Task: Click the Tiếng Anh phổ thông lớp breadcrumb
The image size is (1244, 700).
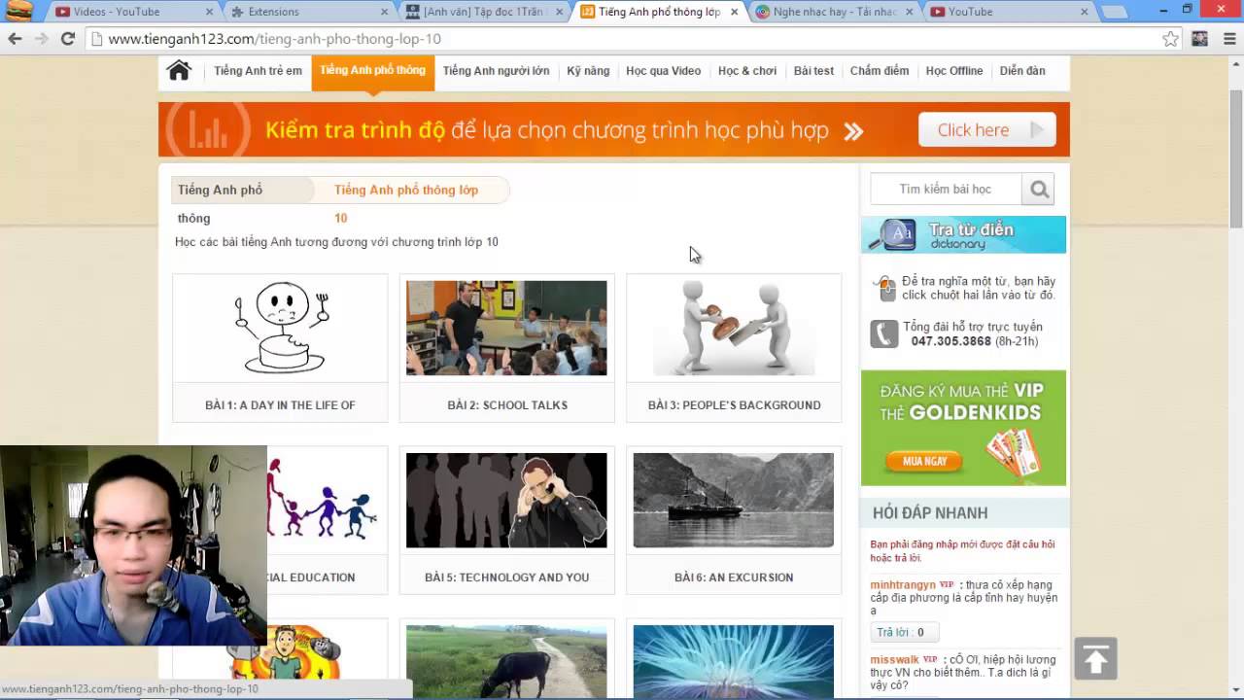Action: pyautogui.click(x=406, y=191)
